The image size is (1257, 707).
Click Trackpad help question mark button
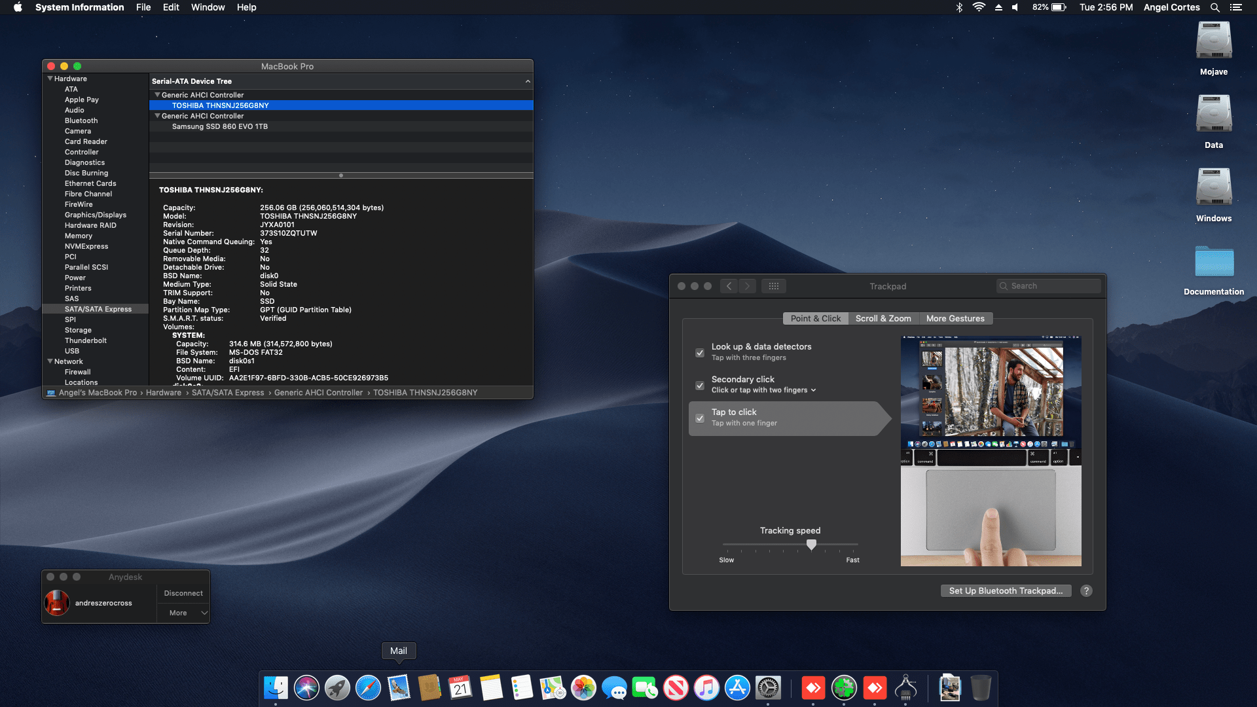coord(1086,590)
